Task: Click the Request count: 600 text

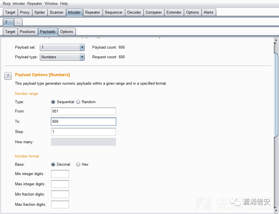Action: point(109,57)
